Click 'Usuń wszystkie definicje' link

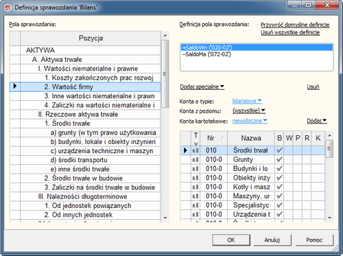coord(290,32)
